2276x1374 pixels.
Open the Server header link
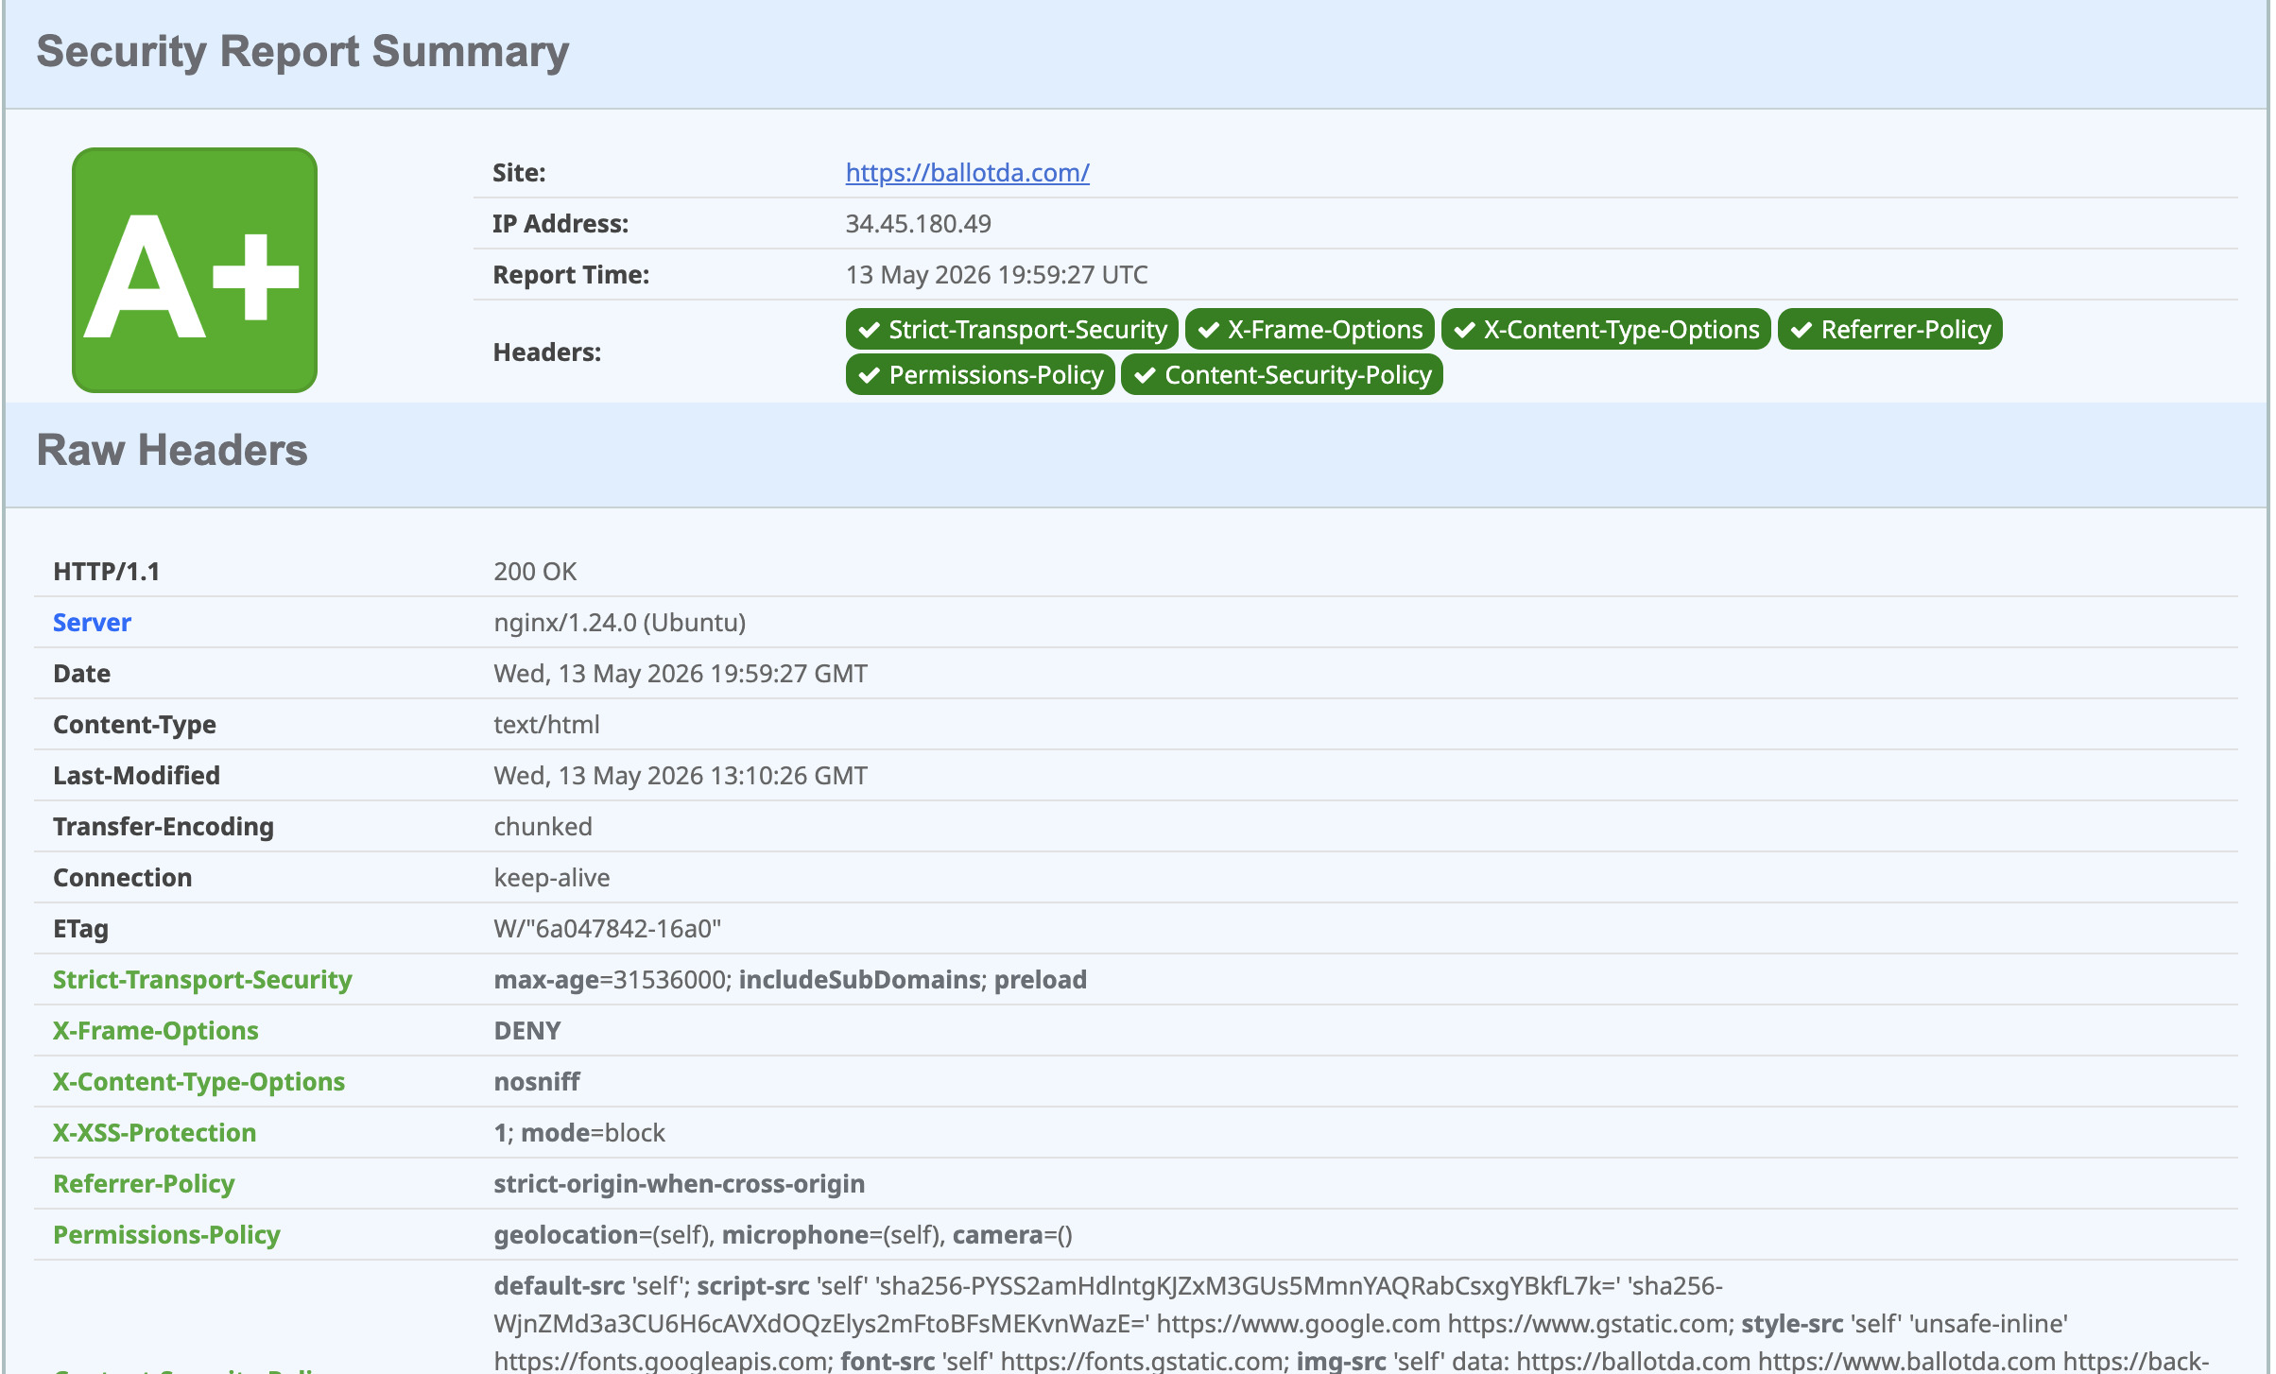(x=92, y=623)
